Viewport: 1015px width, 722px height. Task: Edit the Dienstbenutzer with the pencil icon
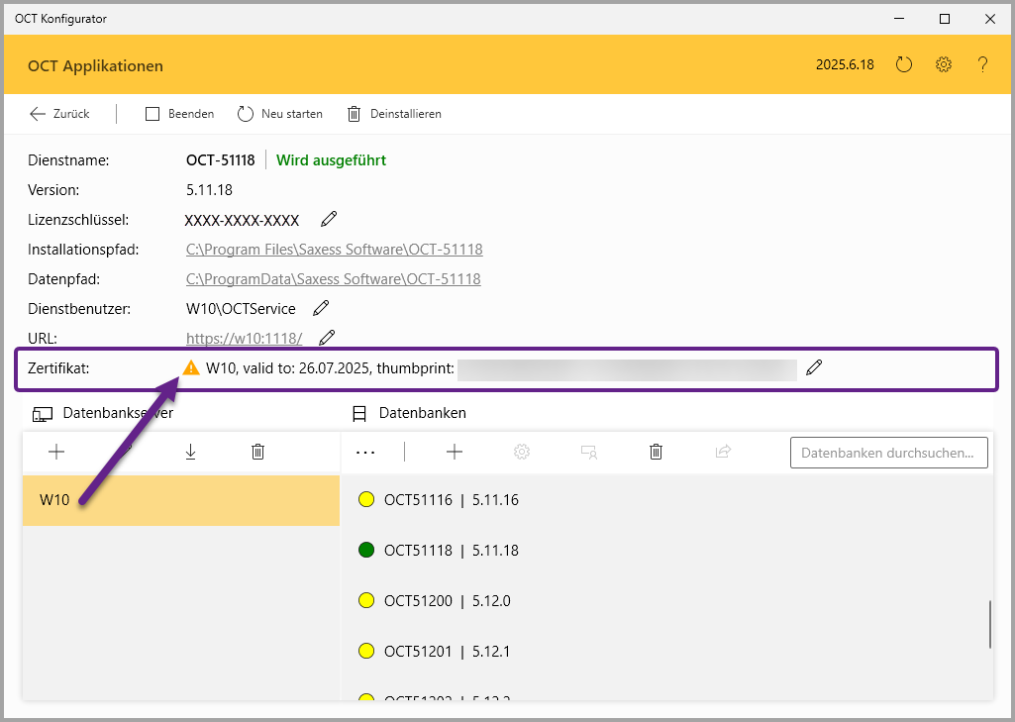(x=321, y=308)
